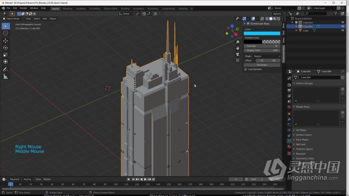This screenshot has height=196, width=349.
Task: Select the 3D Cursor tool
Action: tap(5, 33)
